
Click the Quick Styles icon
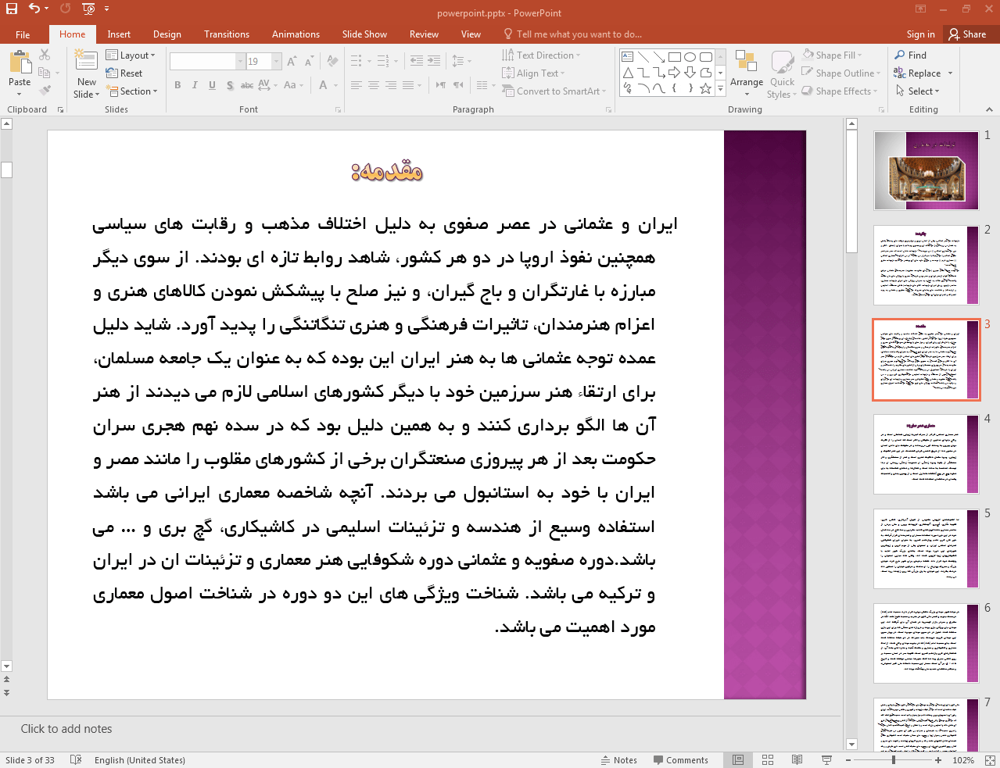(x=782, y=63)
